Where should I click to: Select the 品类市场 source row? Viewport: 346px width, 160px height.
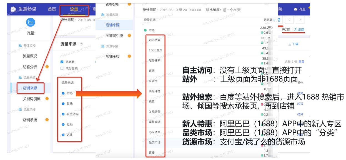[155, 142]
